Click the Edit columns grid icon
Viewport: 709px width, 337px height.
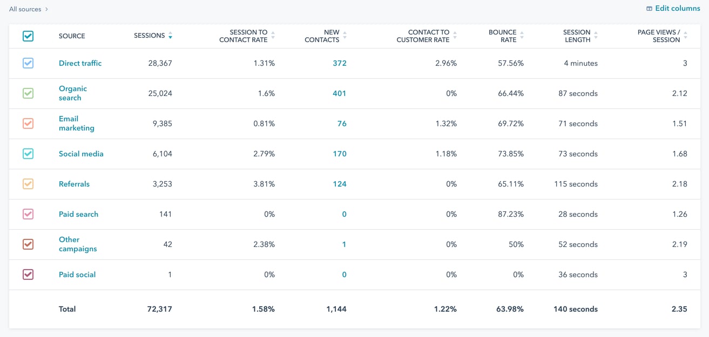650,8
